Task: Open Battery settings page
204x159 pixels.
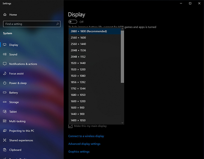Action: 32,93
